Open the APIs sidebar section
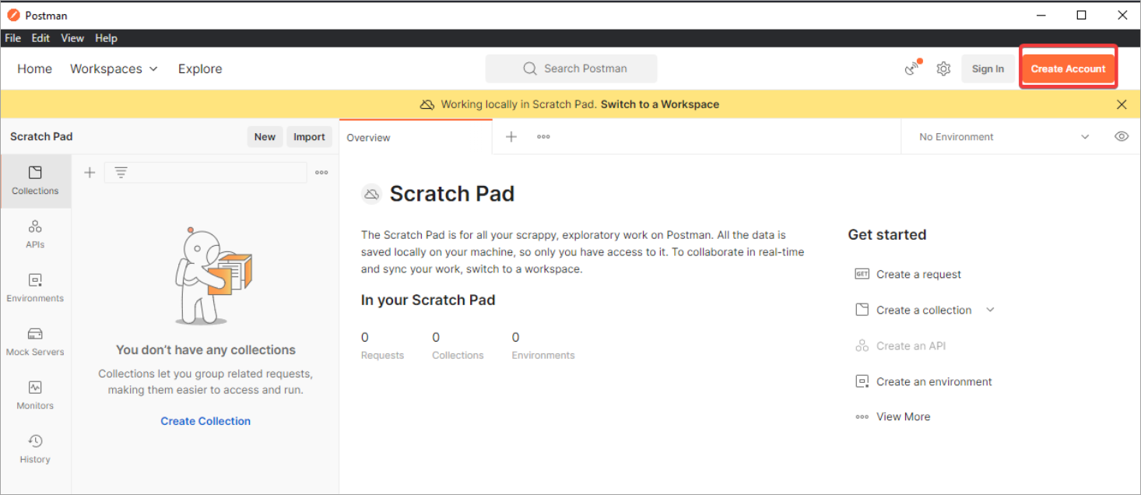 (35, 234)
